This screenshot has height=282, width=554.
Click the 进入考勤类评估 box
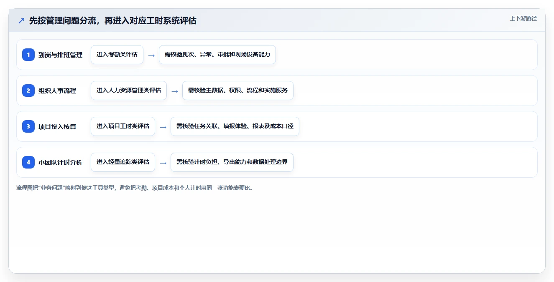pos(117,55)
